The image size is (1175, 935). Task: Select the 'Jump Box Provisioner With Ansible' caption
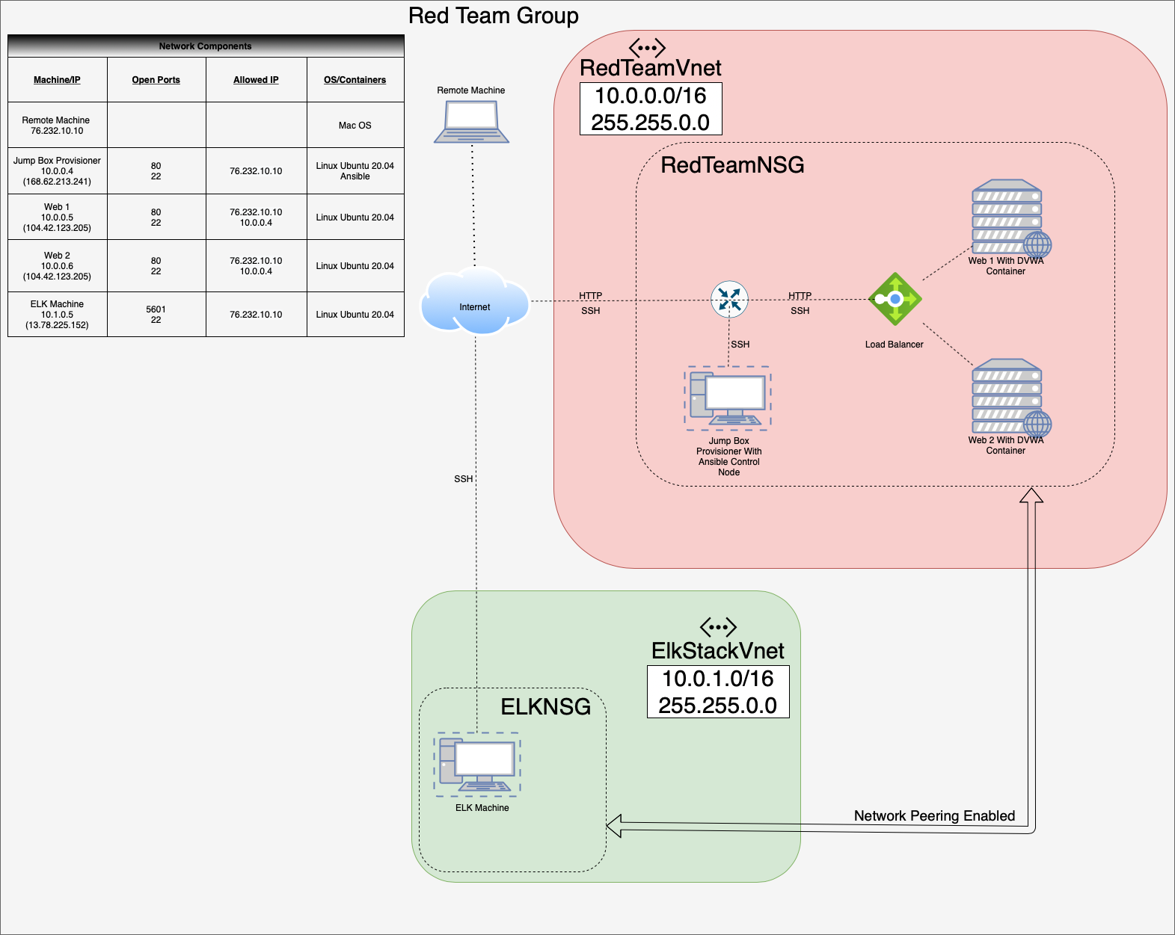pyautogui.click(x=729, y=457)
